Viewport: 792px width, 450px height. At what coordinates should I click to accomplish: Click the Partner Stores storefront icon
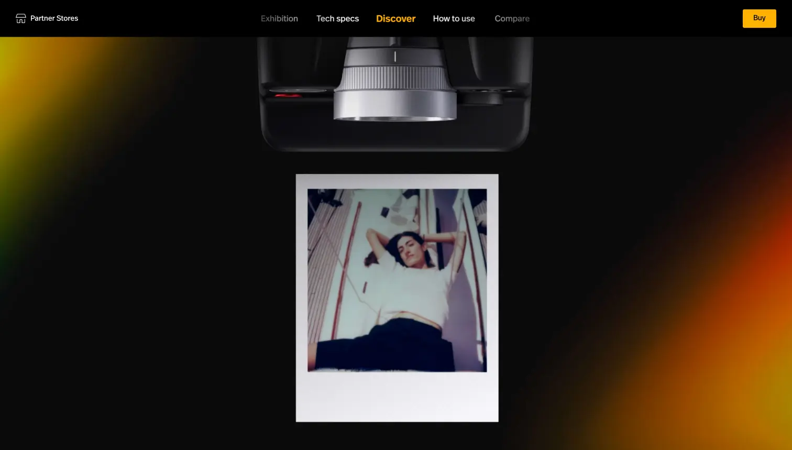(21, 18)
